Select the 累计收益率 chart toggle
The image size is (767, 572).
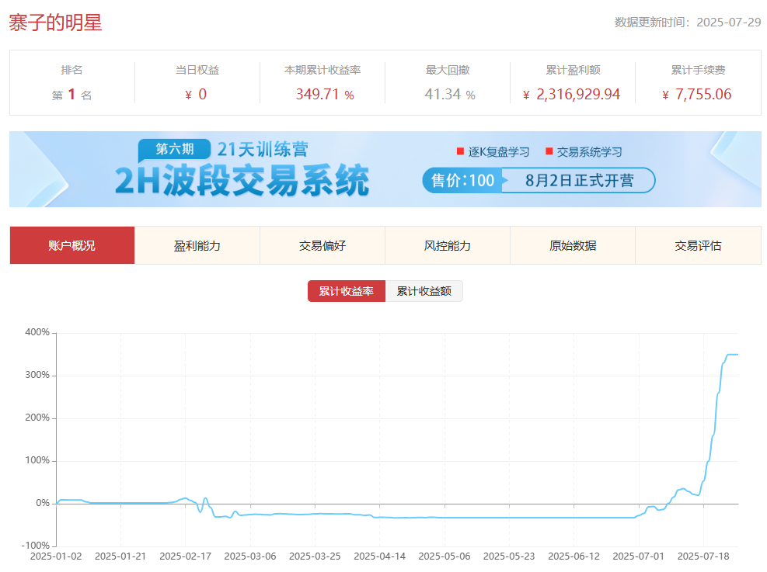(x=346, y=291)
